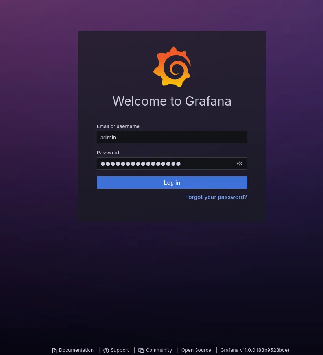
Task: Open the Open Source footer link
Action: click(x=196, y=350)
